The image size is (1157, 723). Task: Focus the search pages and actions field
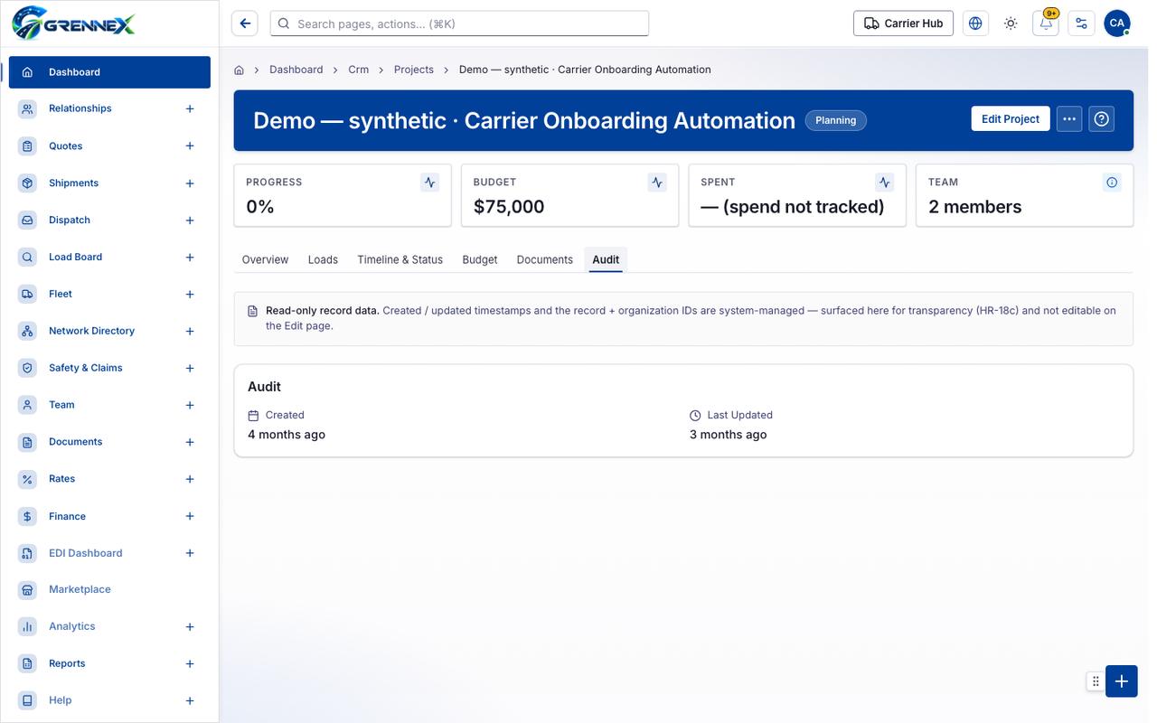(459, 23)
